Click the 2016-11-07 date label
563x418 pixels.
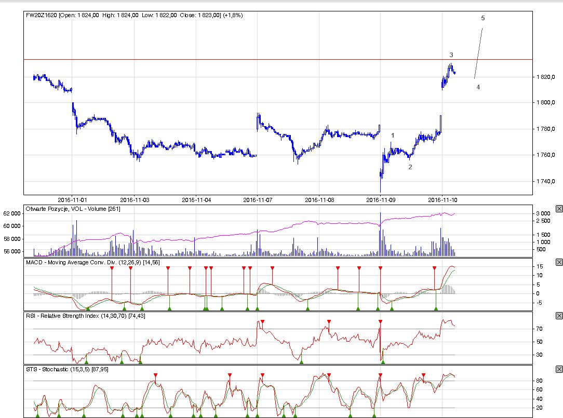click(258, 200)
